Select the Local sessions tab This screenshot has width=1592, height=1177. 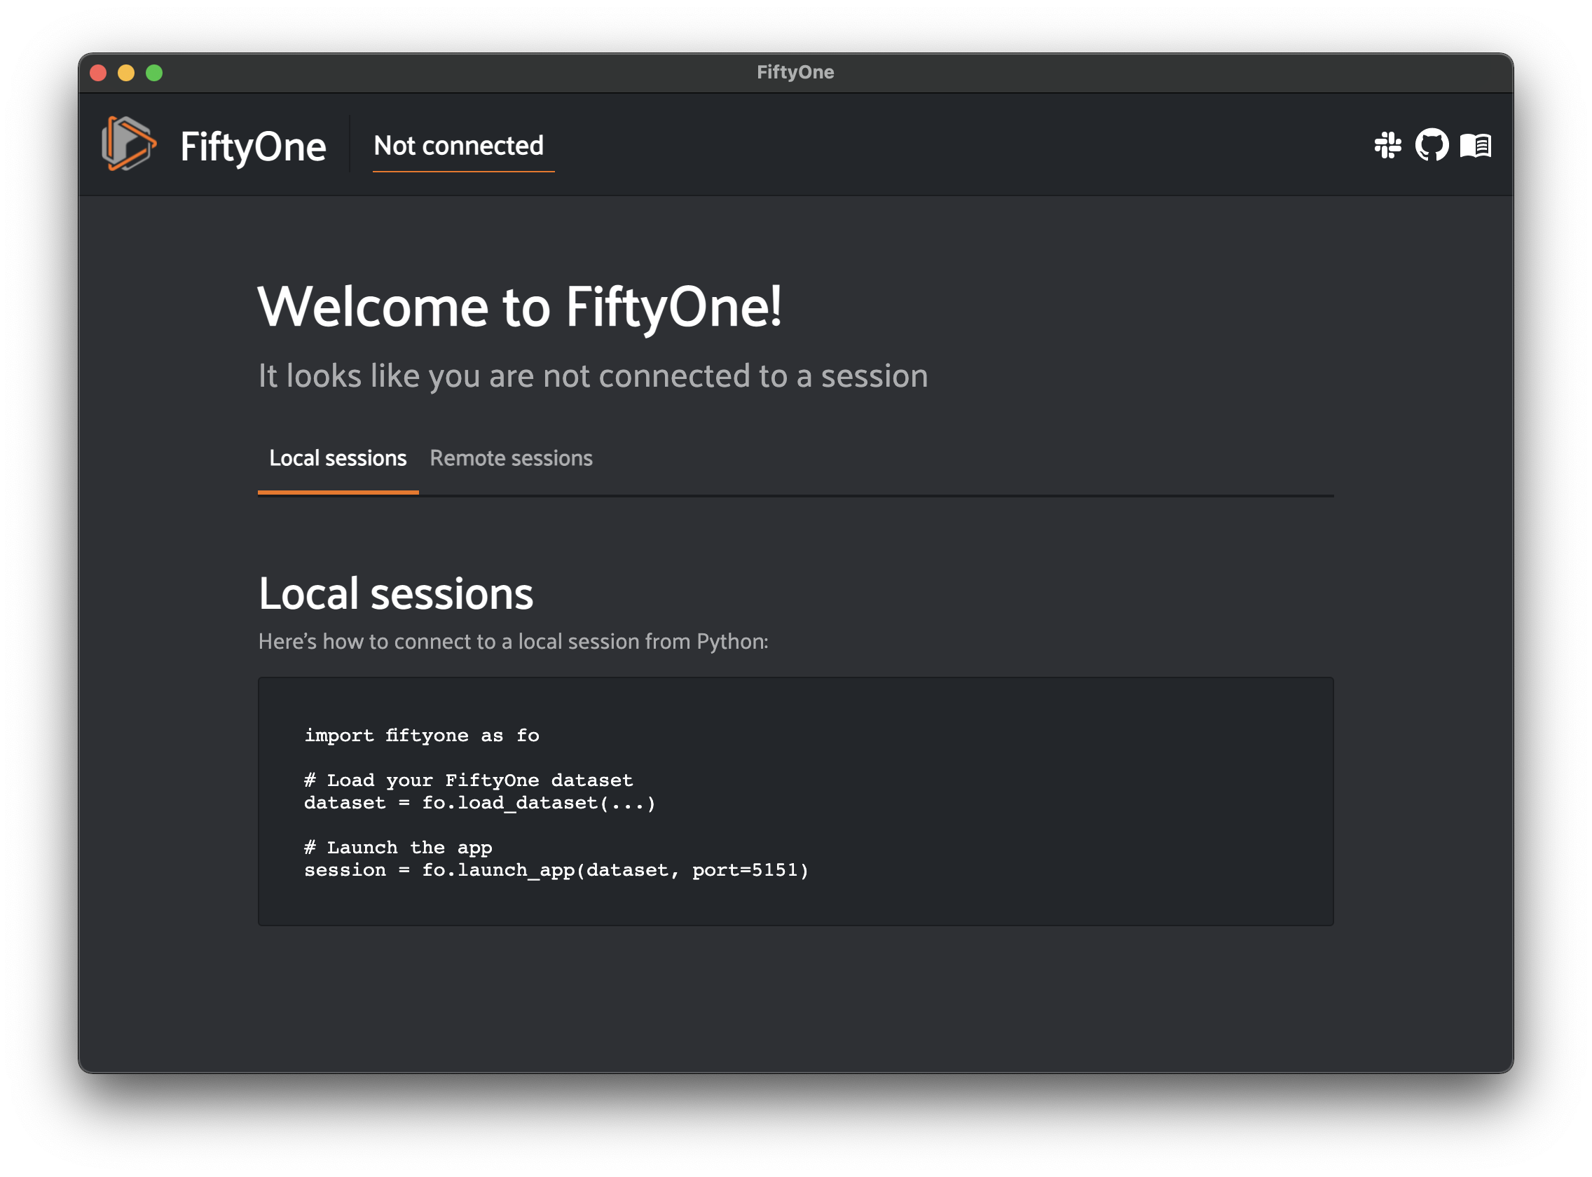337,458
